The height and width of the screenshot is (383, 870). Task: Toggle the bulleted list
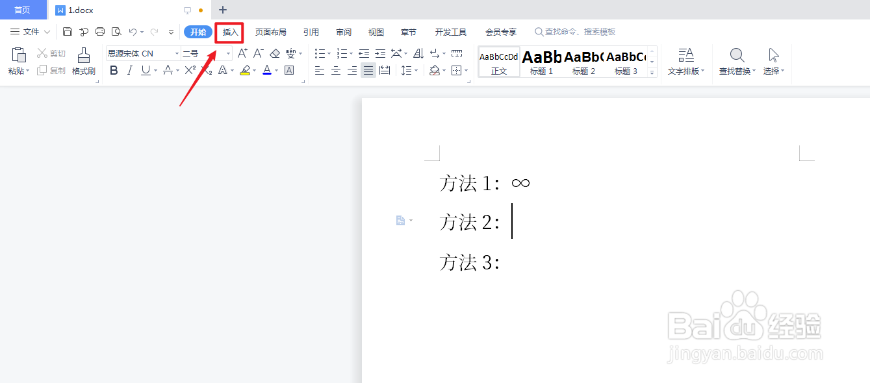click(x=320, y=53)
